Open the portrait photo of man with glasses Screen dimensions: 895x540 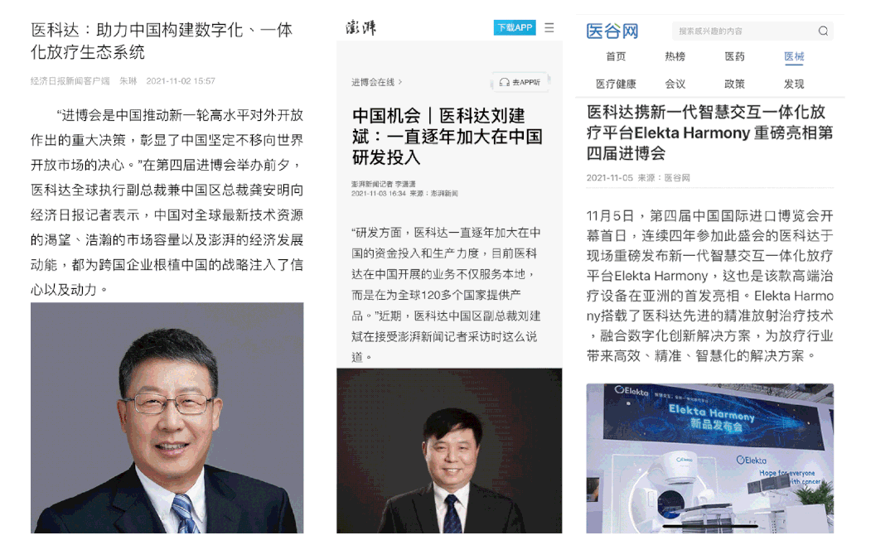point(167,418)
